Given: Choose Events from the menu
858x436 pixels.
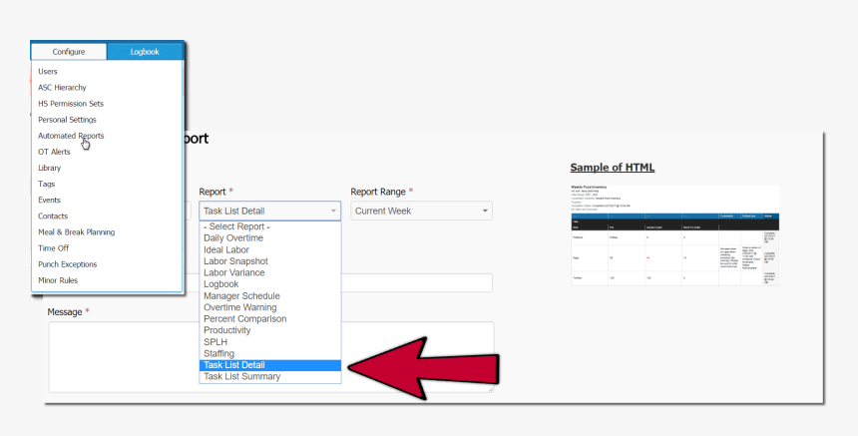Looking at the screenshot, I should click(x=49, y=200).
